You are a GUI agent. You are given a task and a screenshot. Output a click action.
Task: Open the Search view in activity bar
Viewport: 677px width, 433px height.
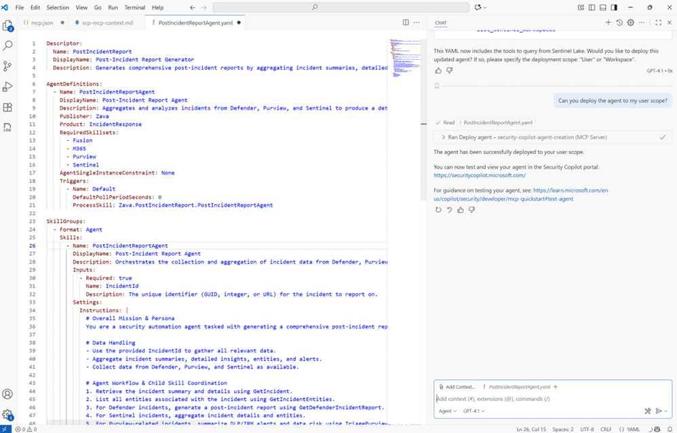[x=7, y=45]
